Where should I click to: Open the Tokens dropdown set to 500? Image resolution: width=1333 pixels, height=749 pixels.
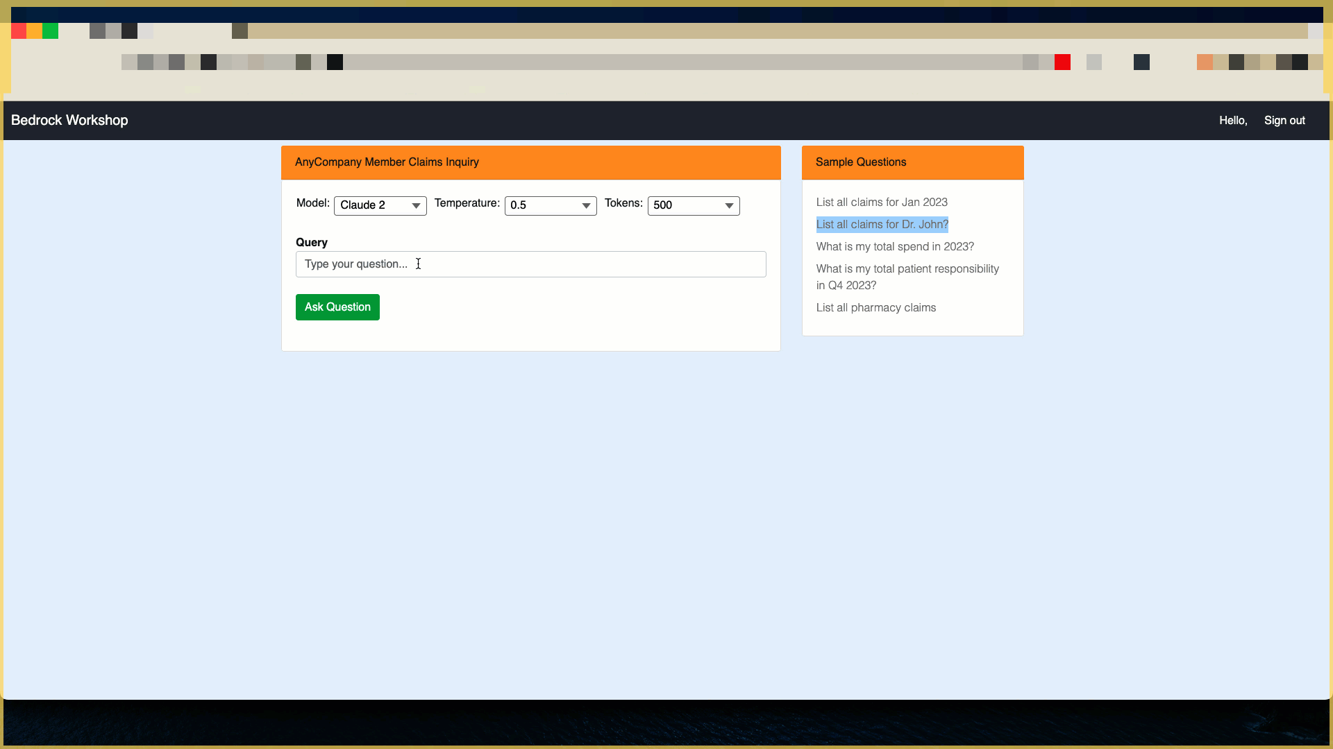point(693,205)
